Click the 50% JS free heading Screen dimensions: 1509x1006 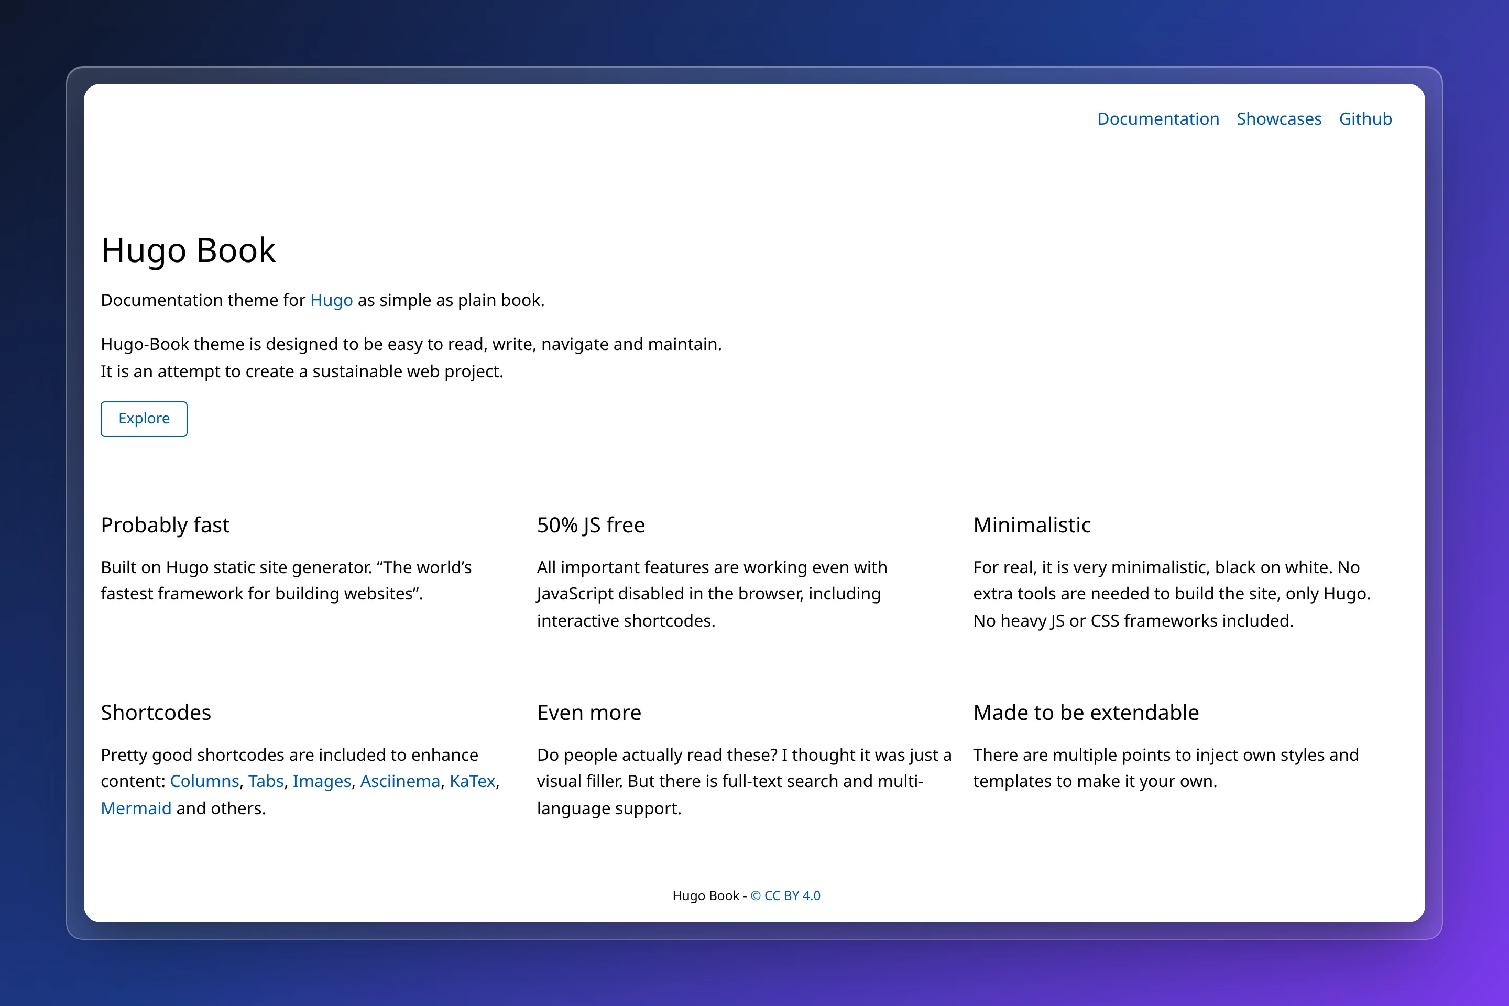591,525
